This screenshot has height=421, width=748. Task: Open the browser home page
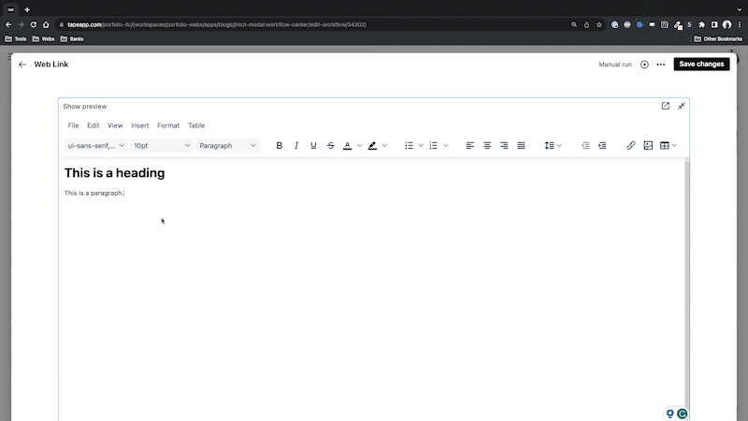[x=46, y=25]
